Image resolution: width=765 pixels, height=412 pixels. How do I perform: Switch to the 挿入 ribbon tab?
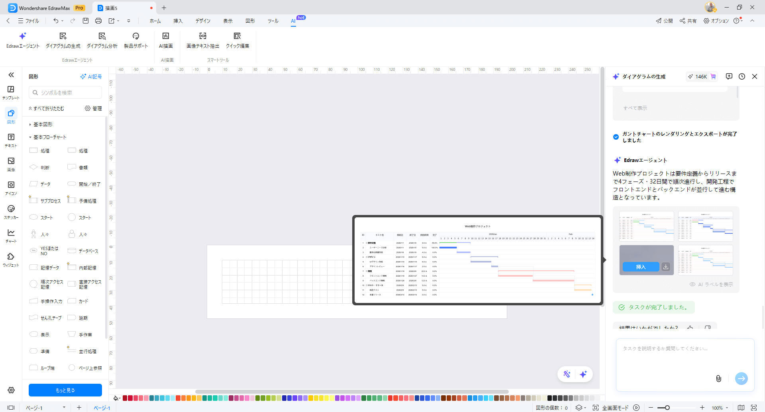[178, 21]
